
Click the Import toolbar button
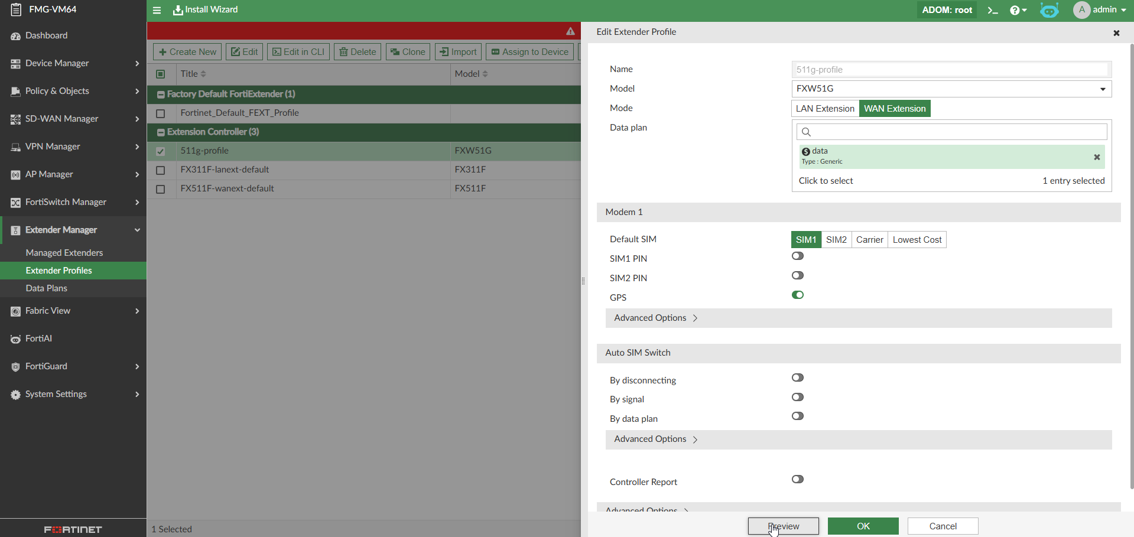pyautogui.click(x=458, y=52)
